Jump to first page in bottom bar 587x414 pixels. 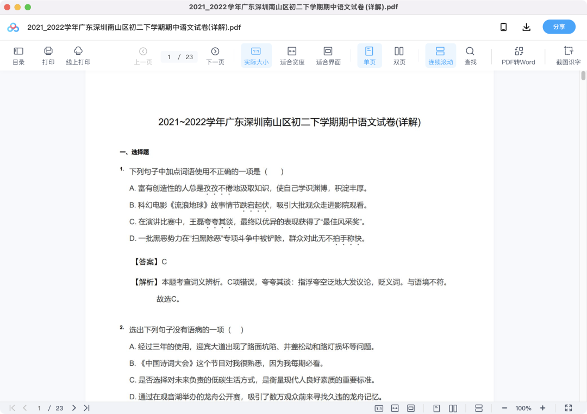[13, 408]
